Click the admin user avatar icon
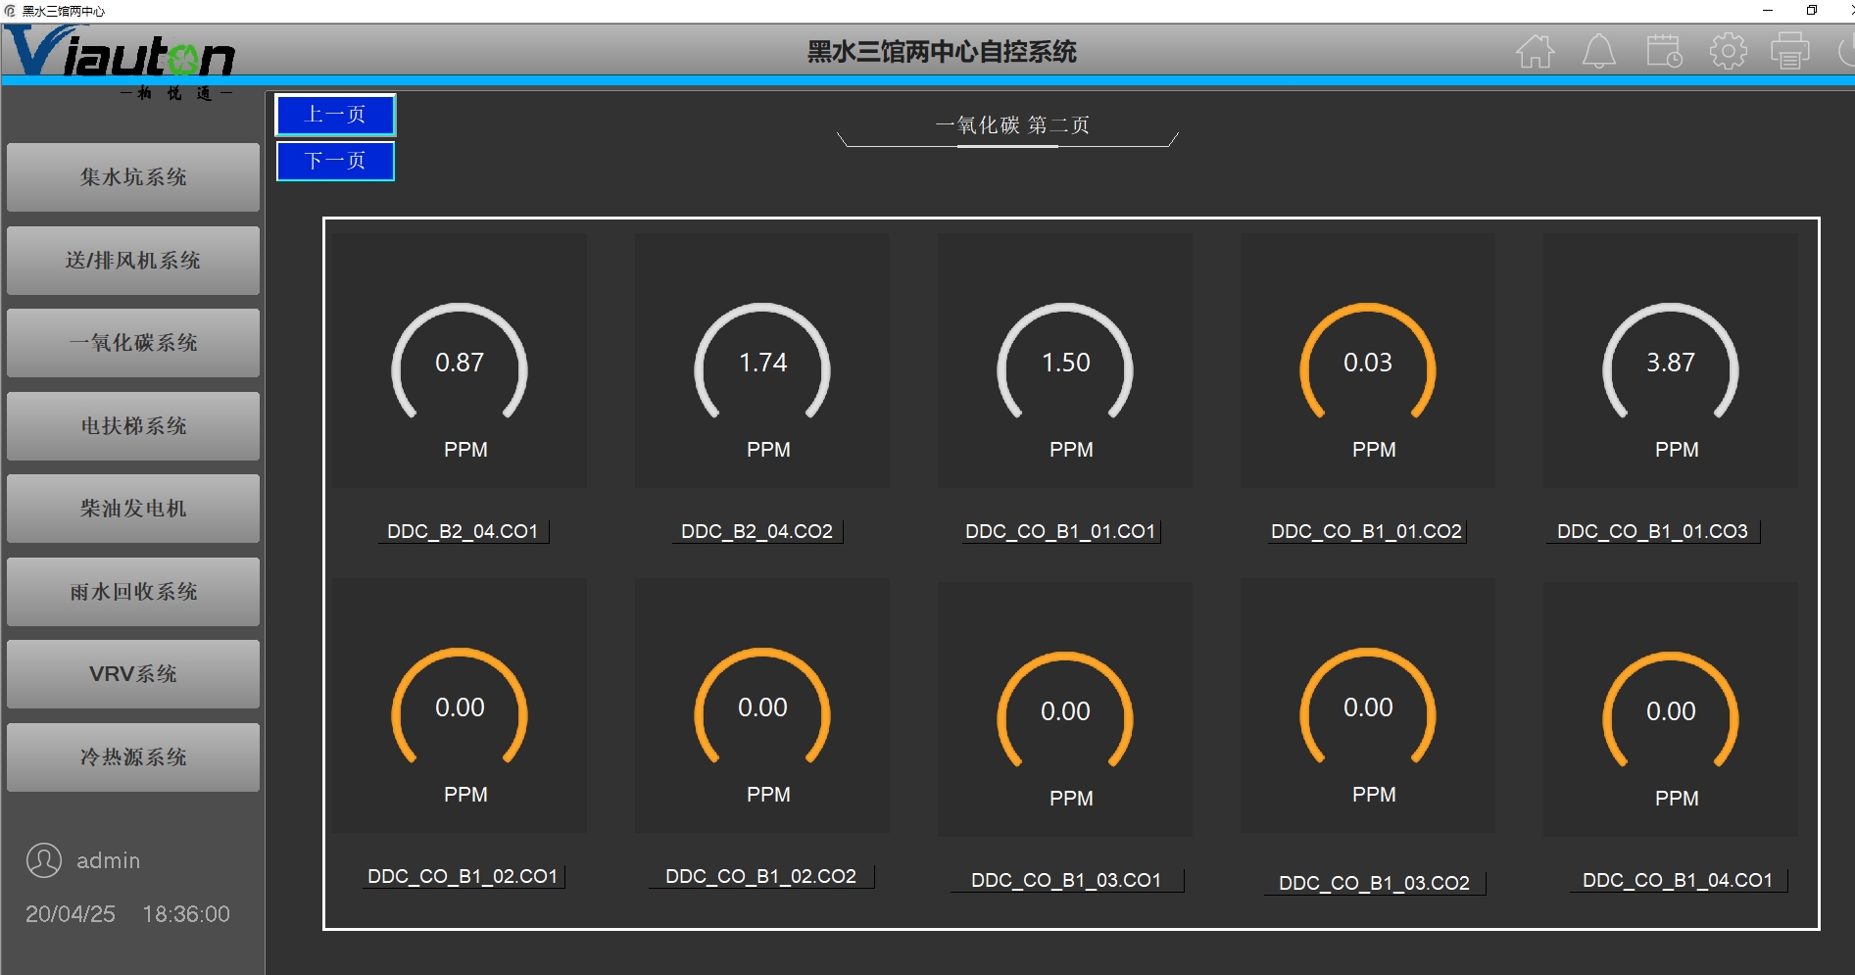The height and width of the screenshot is (975, 1855). click(44, 860)
